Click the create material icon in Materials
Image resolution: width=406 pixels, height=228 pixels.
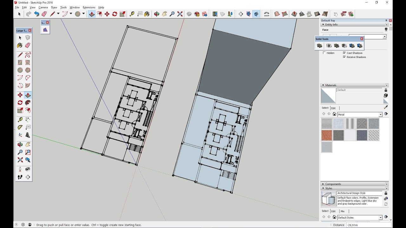coord(386,95)
